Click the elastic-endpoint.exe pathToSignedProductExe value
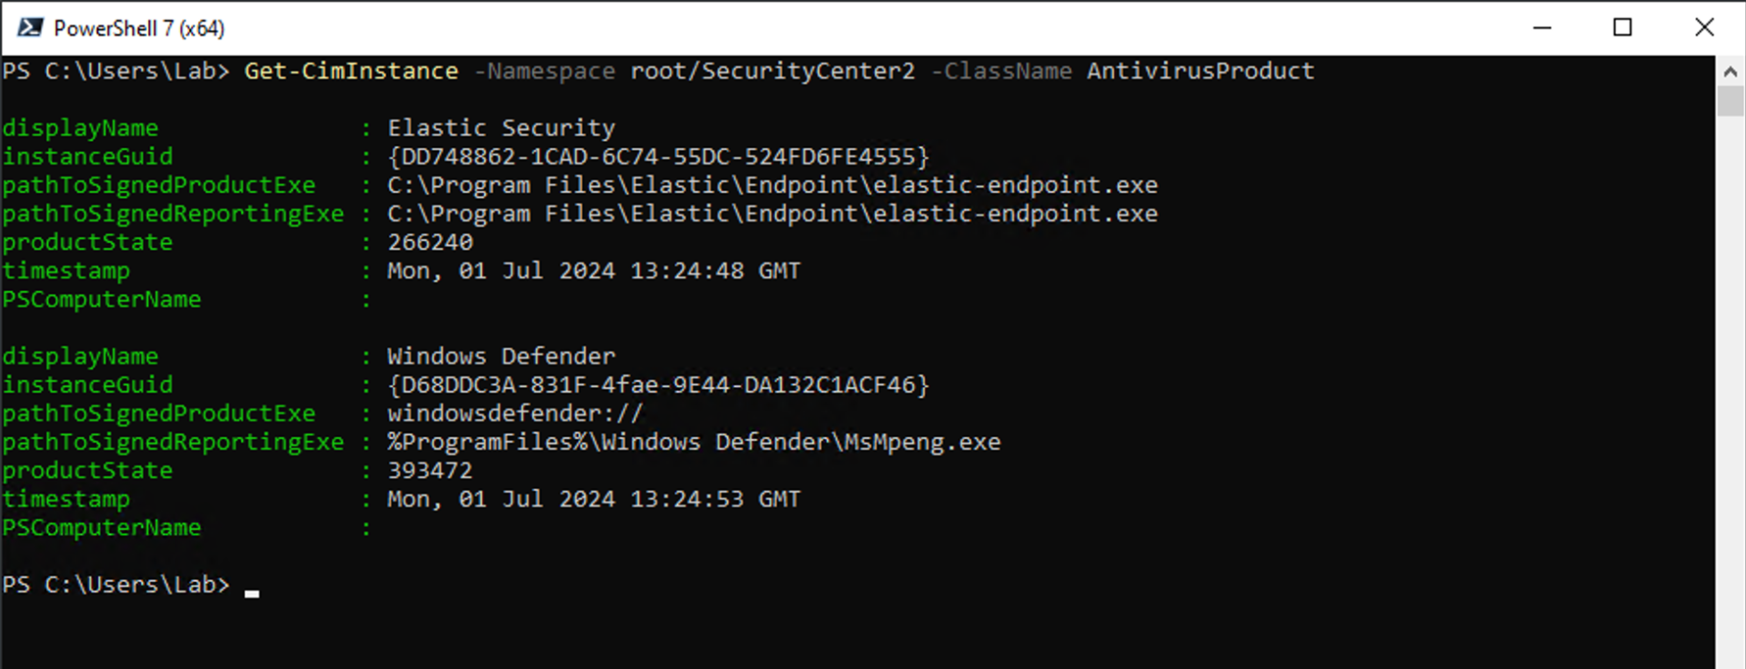Image resolution: width=1746 pixels, height=669 pixels. coord(772,185)
